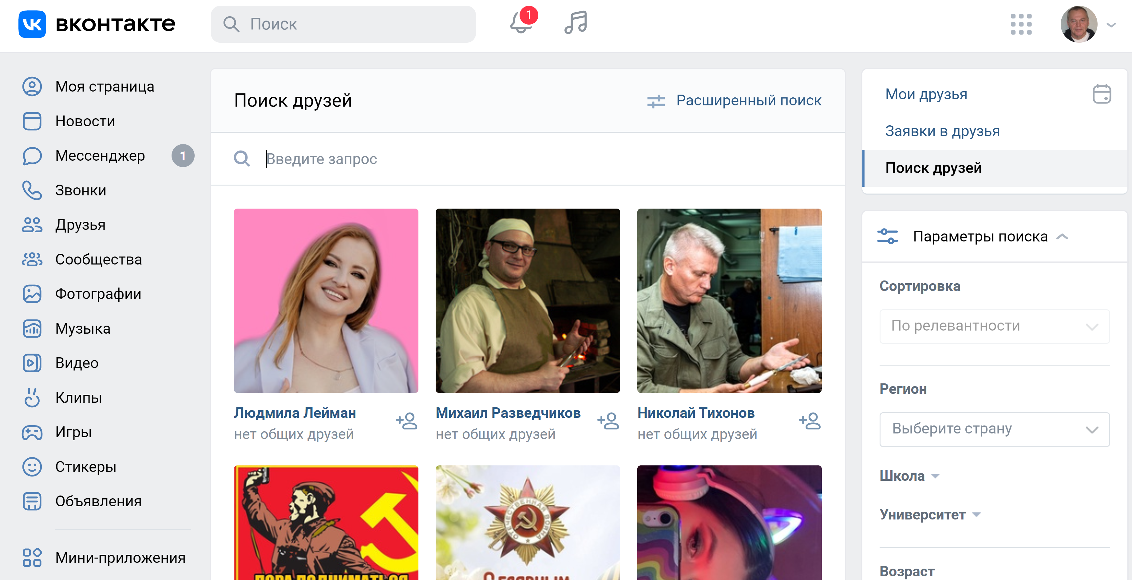This screenshot has height=580, width=1132.
Task: Open Моя страница link
Action: pos(105,87)
